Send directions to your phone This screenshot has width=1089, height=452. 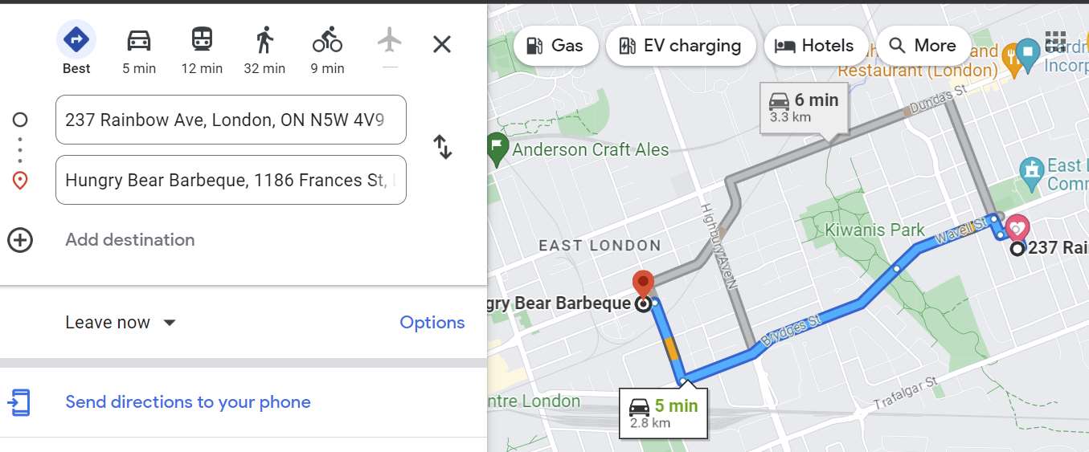click(x=187, y=402)
